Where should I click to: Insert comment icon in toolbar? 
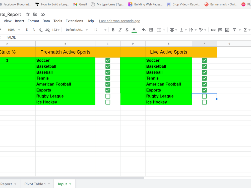220,30
